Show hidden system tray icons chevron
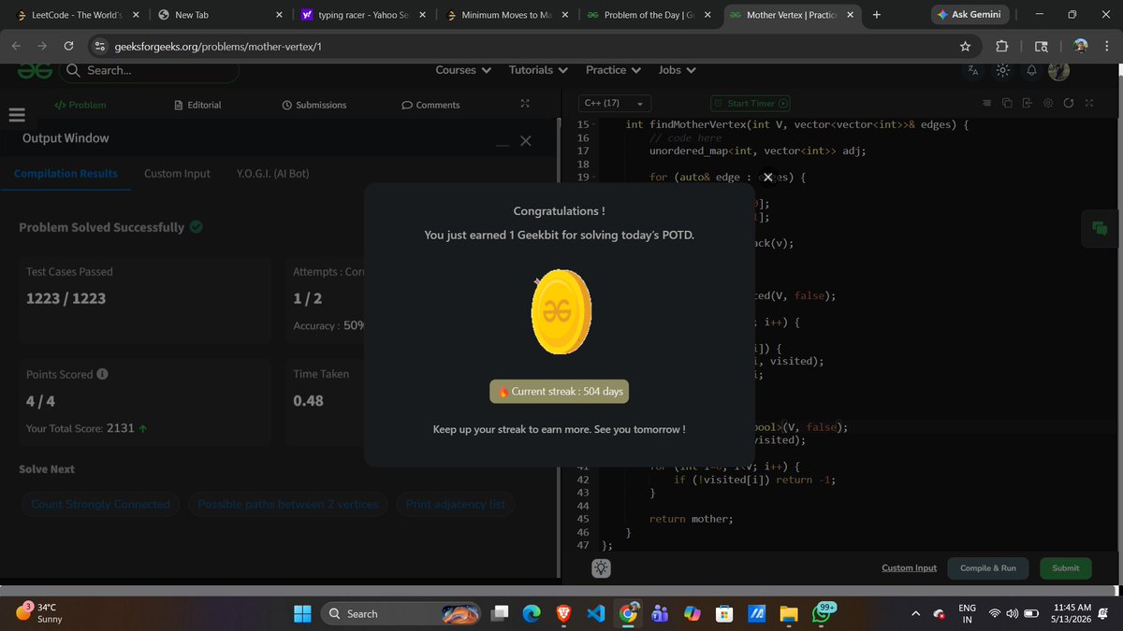 coord(916,614)
